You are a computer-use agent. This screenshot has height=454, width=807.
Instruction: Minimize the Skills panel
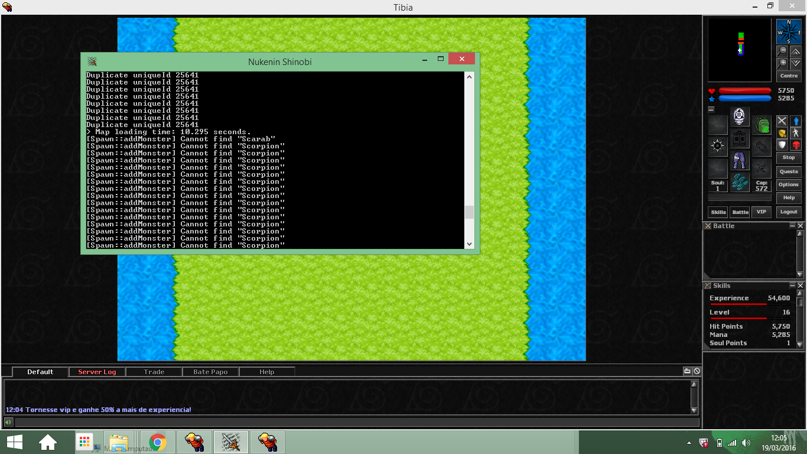(x=793, y=286)
